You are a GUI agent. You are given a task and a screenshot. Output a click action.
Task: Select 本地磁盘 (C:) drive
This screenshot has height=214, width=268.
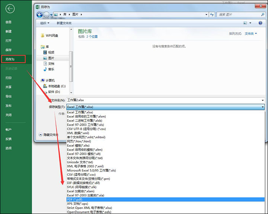[54, 86]
